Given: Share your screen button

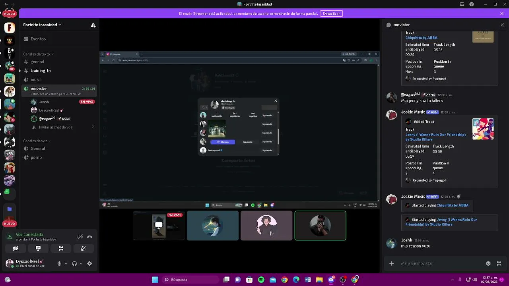Looking at the screenshot, I should pyautogui.click(x=38, y=248).
